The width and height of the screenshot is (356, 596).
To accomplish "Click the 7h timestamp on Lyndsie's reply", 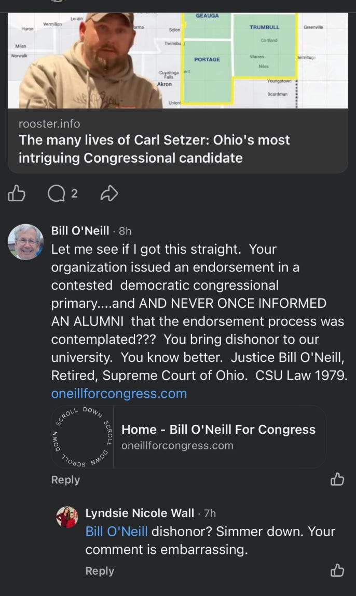I will pos(210,513).
